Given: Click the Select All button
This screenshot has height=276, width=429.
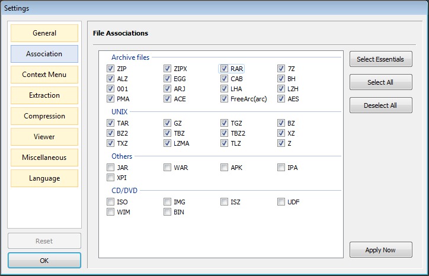Looking at the screenshot, I should tap(381, 82).
